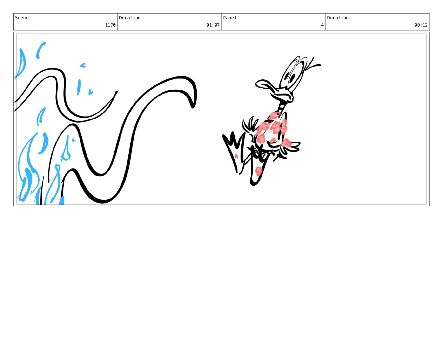Select the scene number 1170
This screenshot has width=443, height=342.
click(x=110, y=25)
